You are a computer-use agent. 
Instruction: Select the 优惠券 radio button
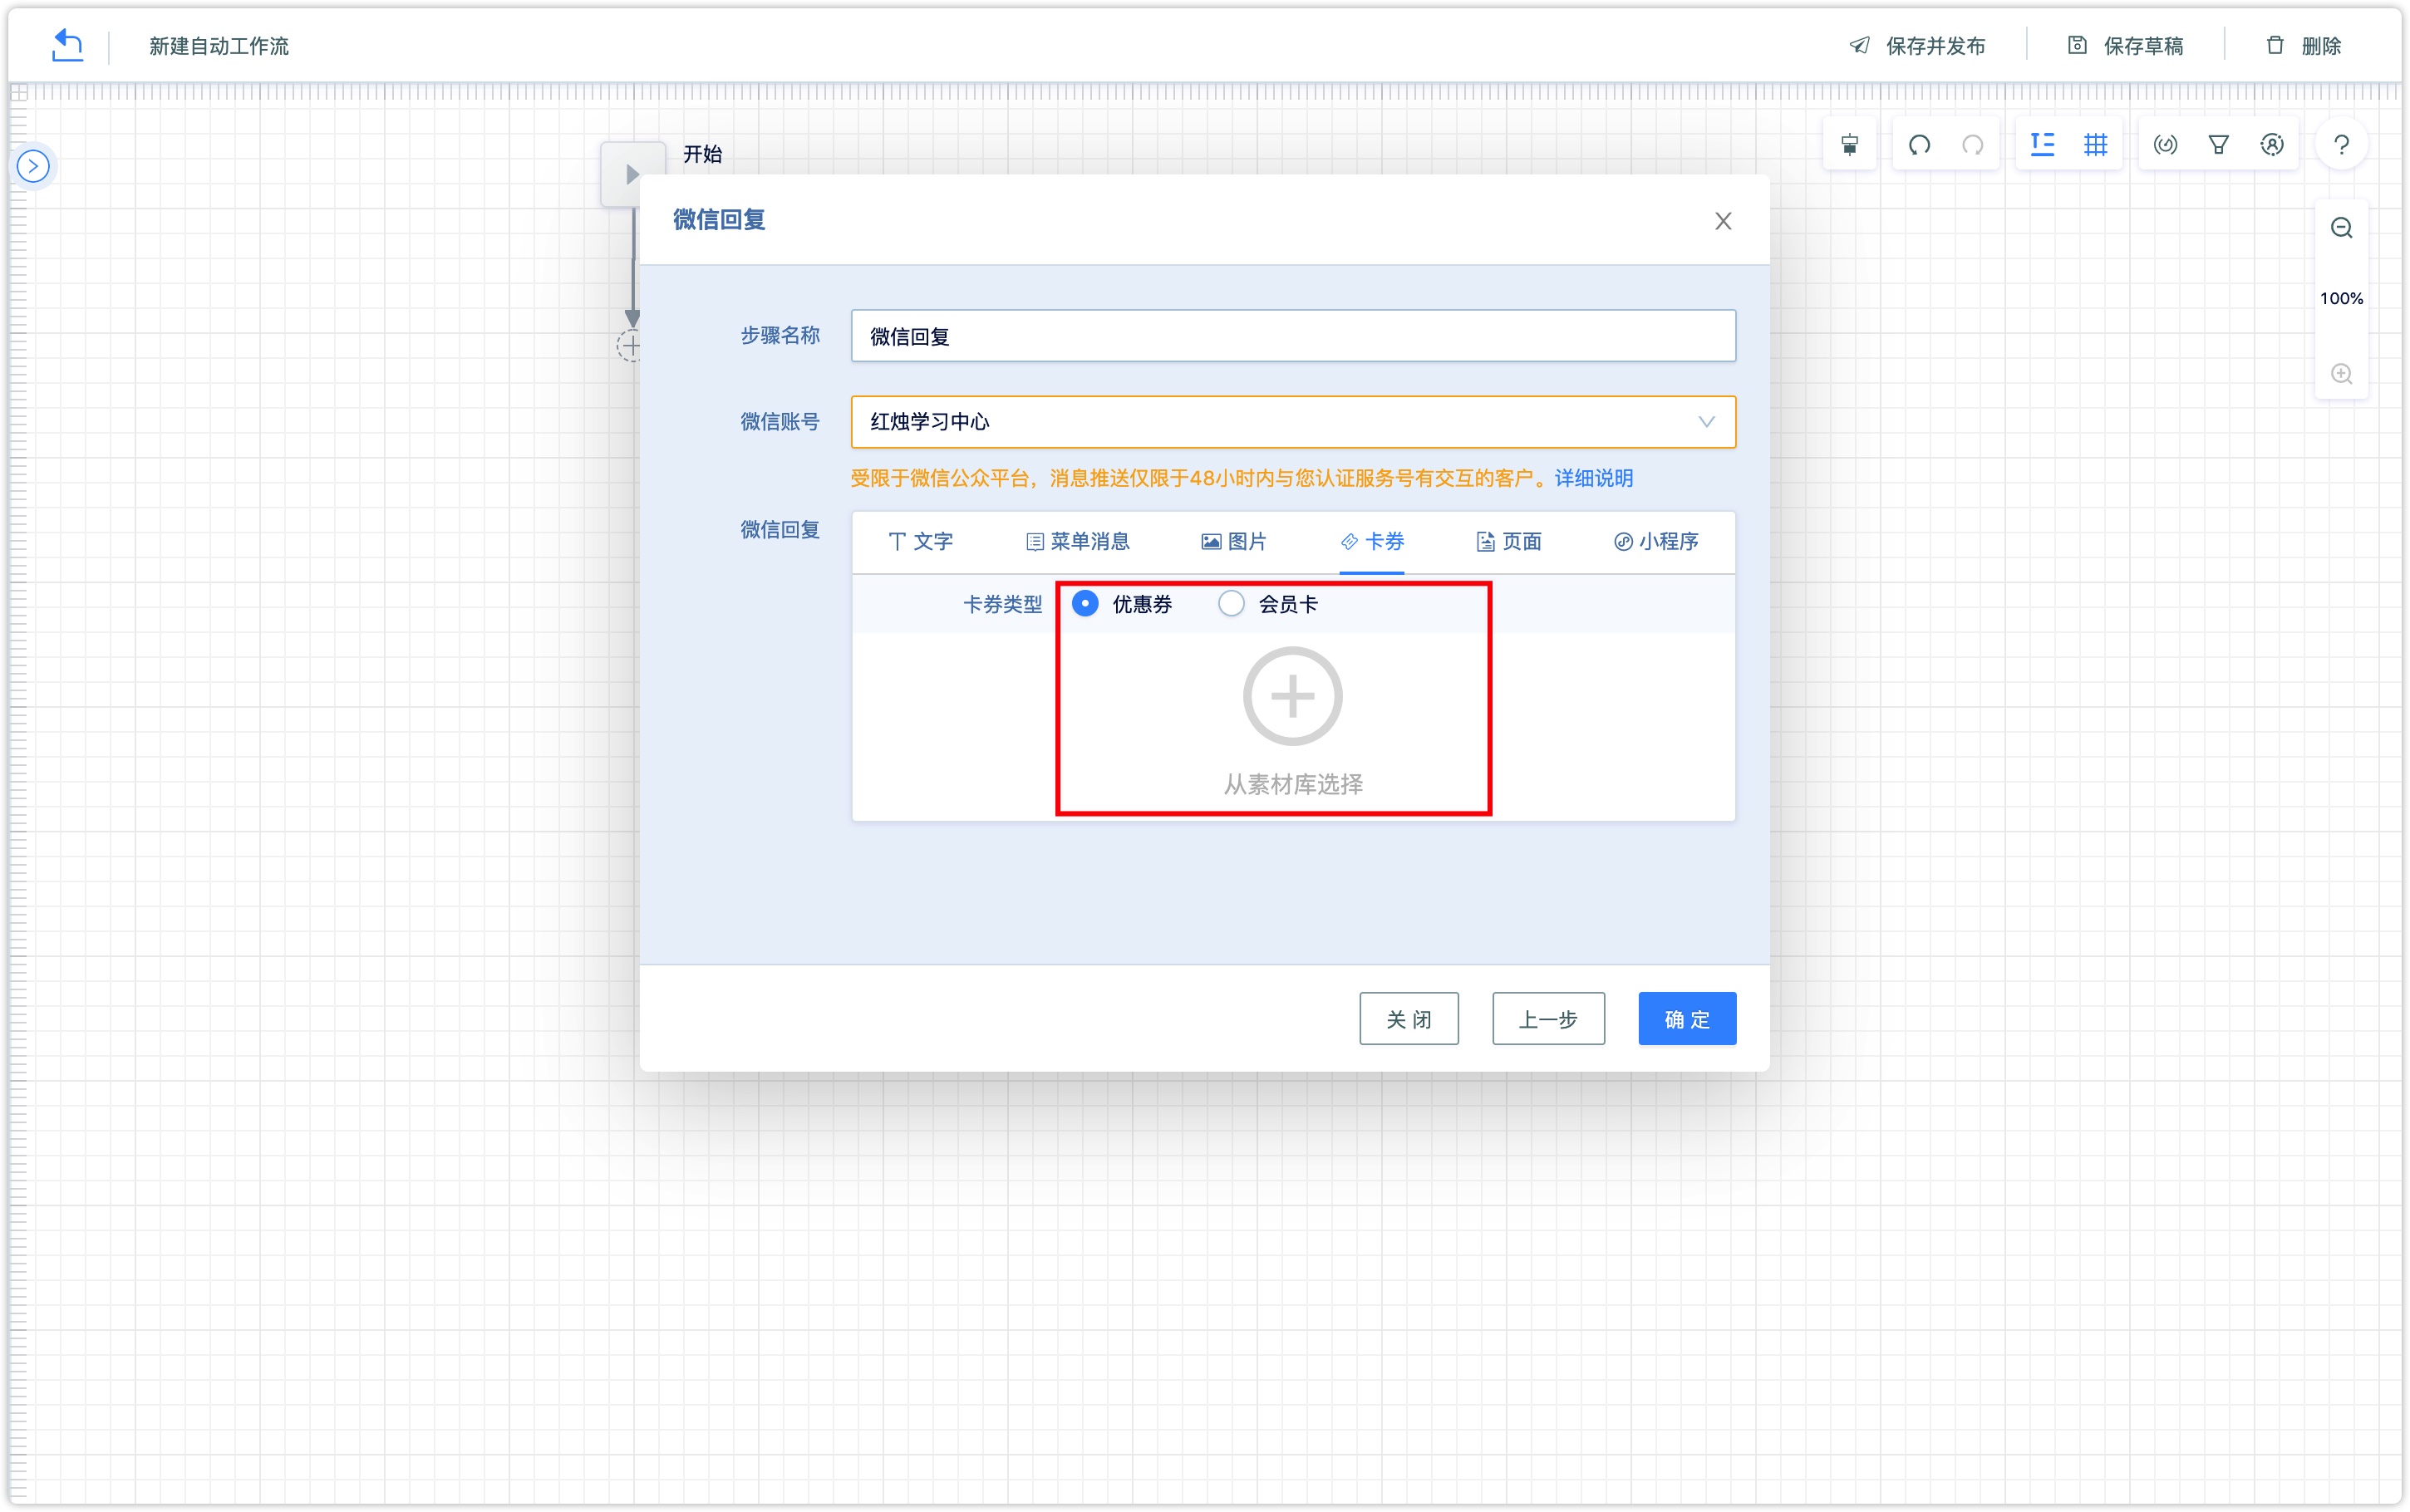(1085, 604)
